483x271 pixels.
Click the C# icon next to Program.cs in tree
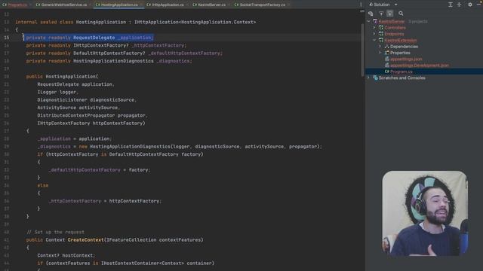387,72
